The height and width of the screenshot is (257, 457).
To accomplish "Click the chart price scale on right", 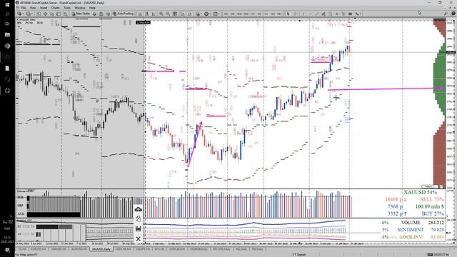I will [x=451, y=104].
